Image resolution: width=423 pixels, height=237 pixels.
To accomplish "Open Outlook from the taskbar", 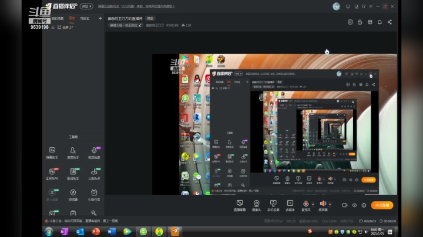I will pos(80,232).
